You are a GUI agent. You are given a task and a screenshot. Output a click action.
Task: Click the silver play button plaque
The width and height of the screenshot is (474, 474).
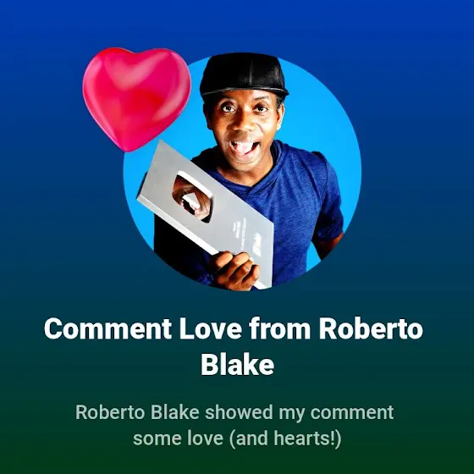[x=206, y=213]
